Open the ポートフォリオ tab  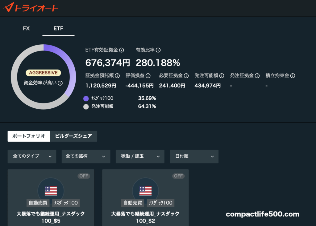[x=29, y=136]
